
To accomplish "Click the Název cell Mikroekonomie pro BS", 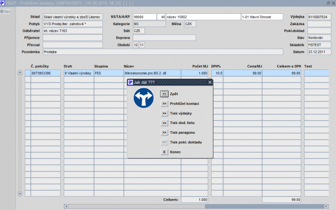I will coord(151,73).
